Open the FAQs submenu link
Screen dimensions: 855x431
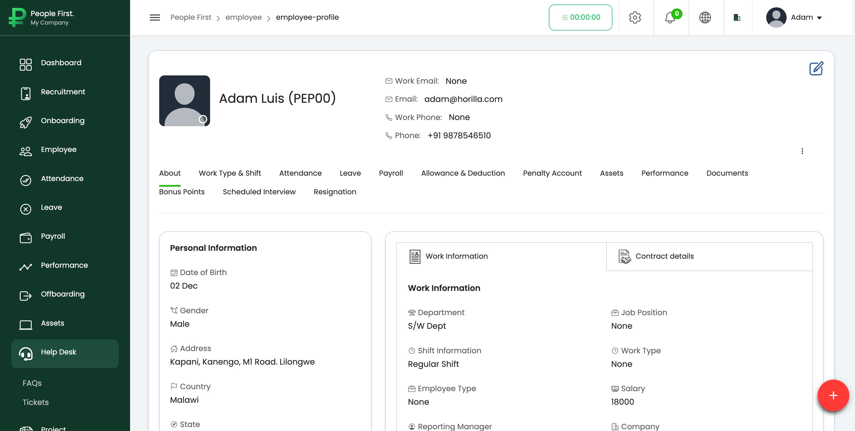32,383
